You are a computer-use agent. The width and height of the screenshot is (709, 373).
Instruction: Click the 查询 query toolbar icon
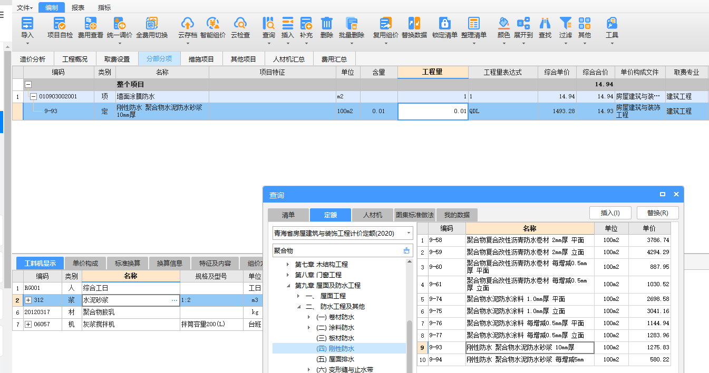269,23
